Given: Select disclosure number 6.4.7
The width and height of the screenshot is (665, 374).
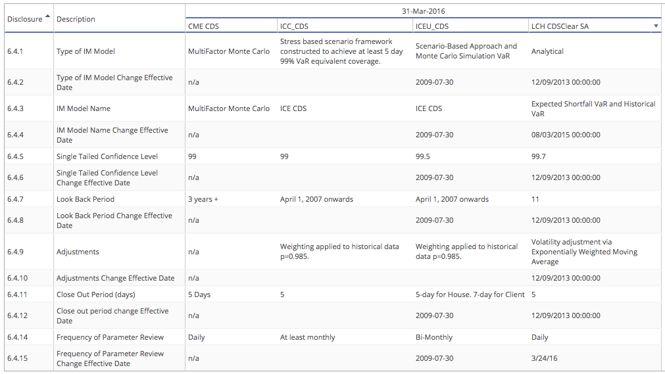Looking at the screenshot, I should click(x=15, y=199).
